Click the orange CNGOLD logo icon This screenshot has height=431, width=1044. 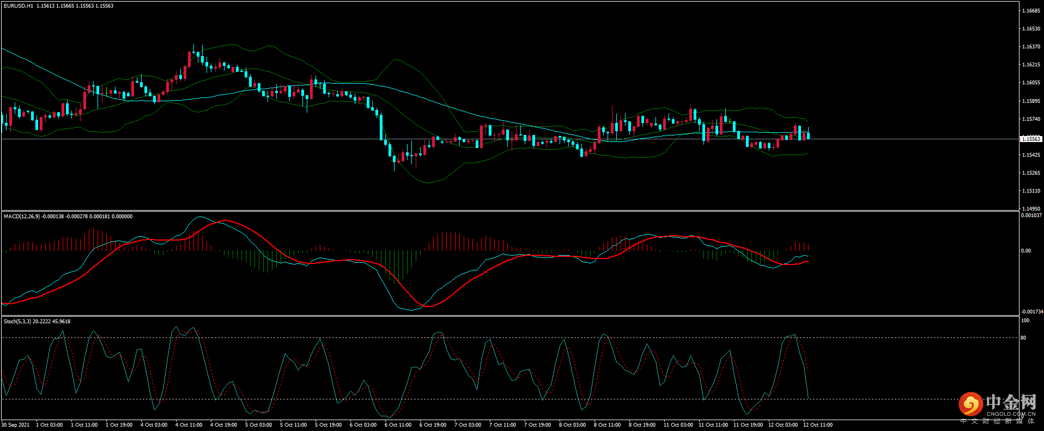pyautogui.click(x=970, y=404)
